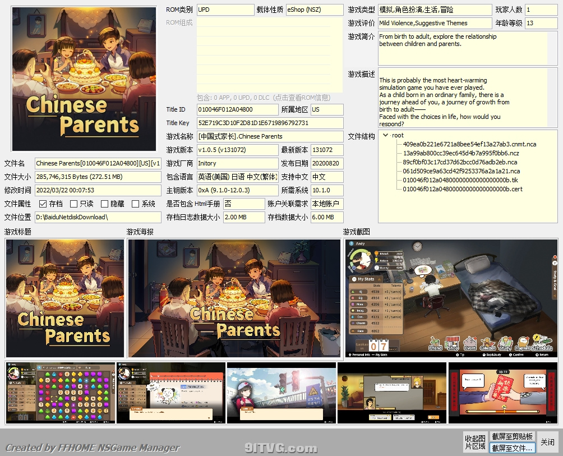Click the Title Key field
This screenshot has height=456, width=563.
270,123
